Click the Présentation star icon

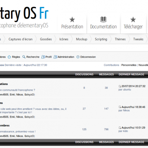click(72, 20)
